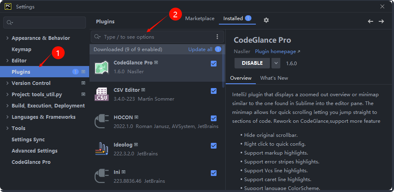Focus the settings search field

[45, 23]
